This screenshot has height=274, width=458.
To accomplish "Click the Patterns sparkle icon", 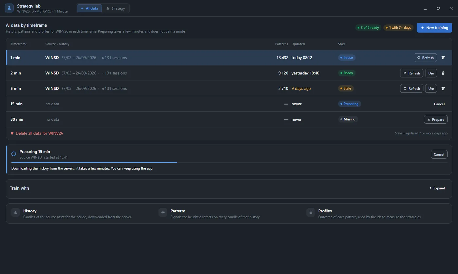I will click(163, 212).
